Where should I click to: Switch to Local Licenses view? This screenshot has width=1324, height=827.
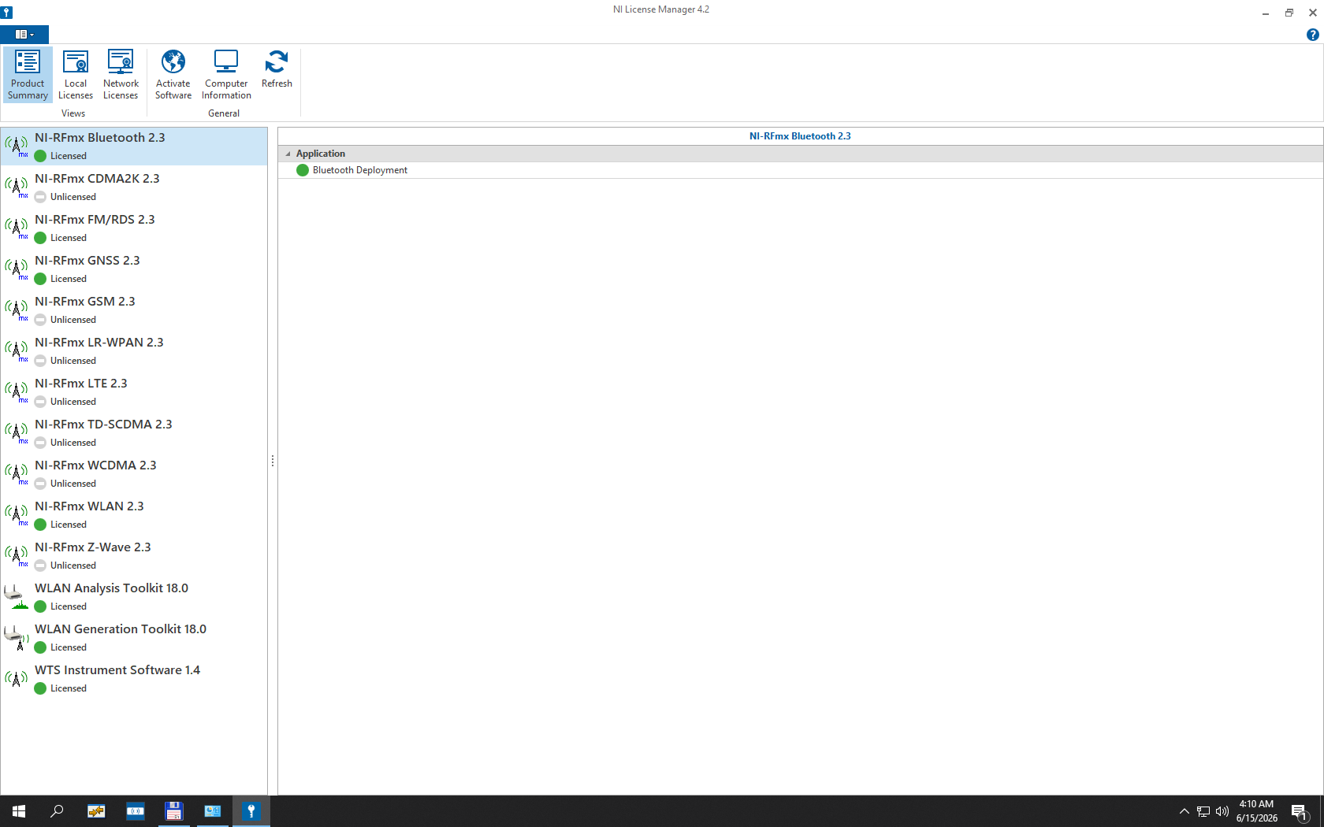point(76,75)
